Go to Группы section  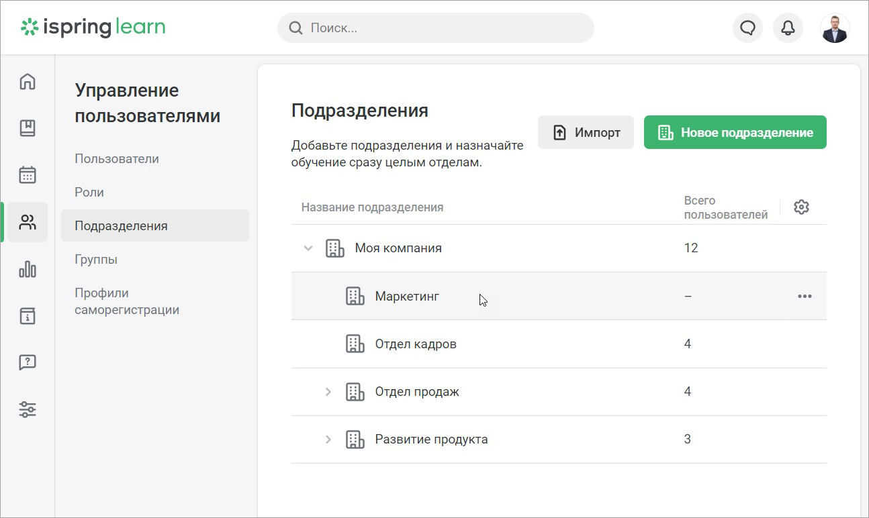click(96, 260)
